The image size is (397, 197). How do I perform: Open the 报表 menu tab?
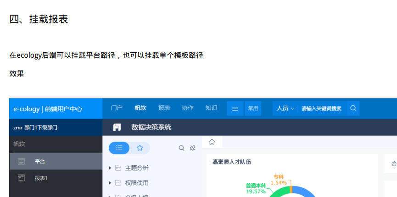[164, 108]
